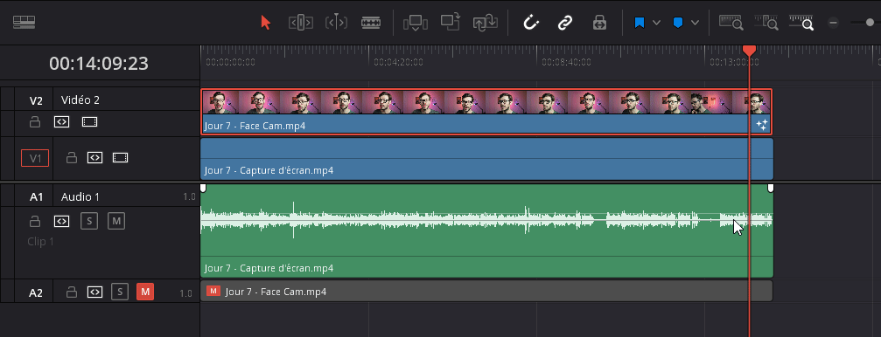Click the Replace Clip toolbar icon

tap(486, 23)
